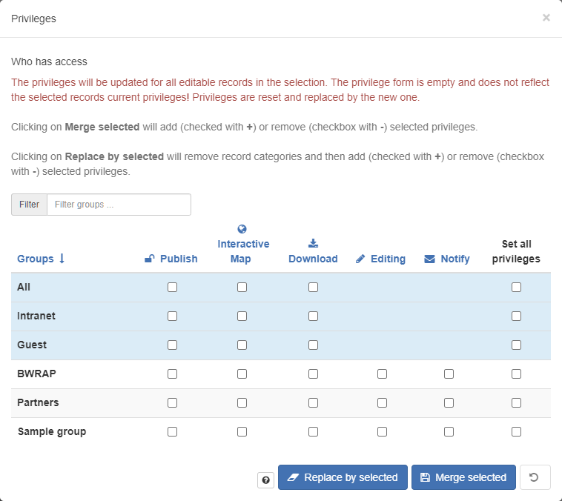562x501 pixels.
Task: Check Notify for Sample group
Action: [449, 432]
